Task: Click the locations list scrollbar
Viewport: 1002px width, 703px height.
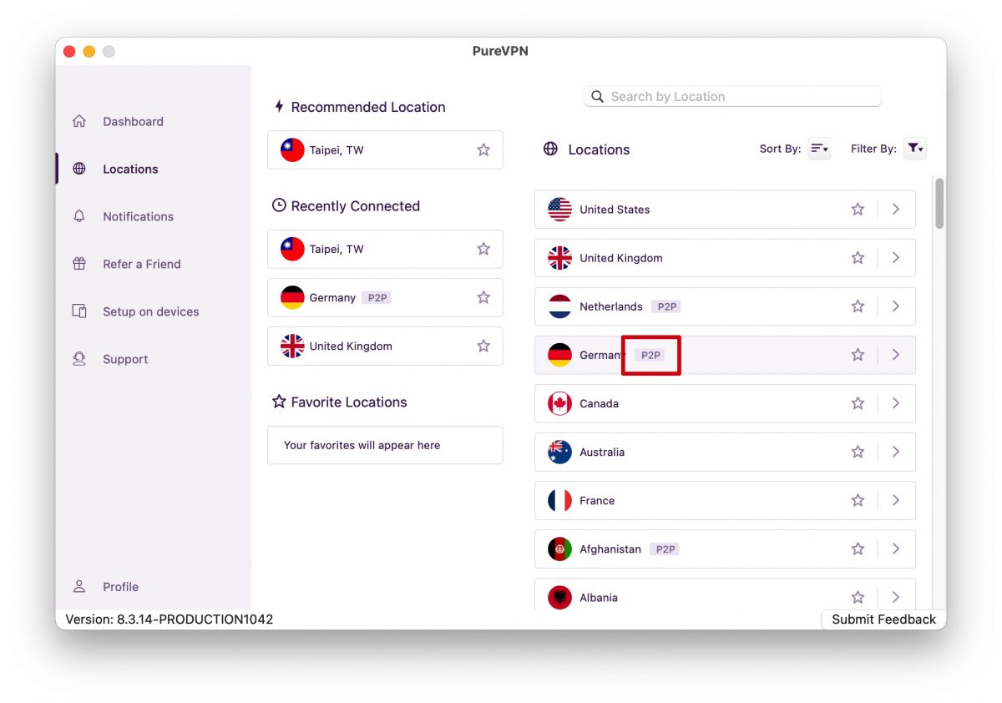Action: coord(939,203)
